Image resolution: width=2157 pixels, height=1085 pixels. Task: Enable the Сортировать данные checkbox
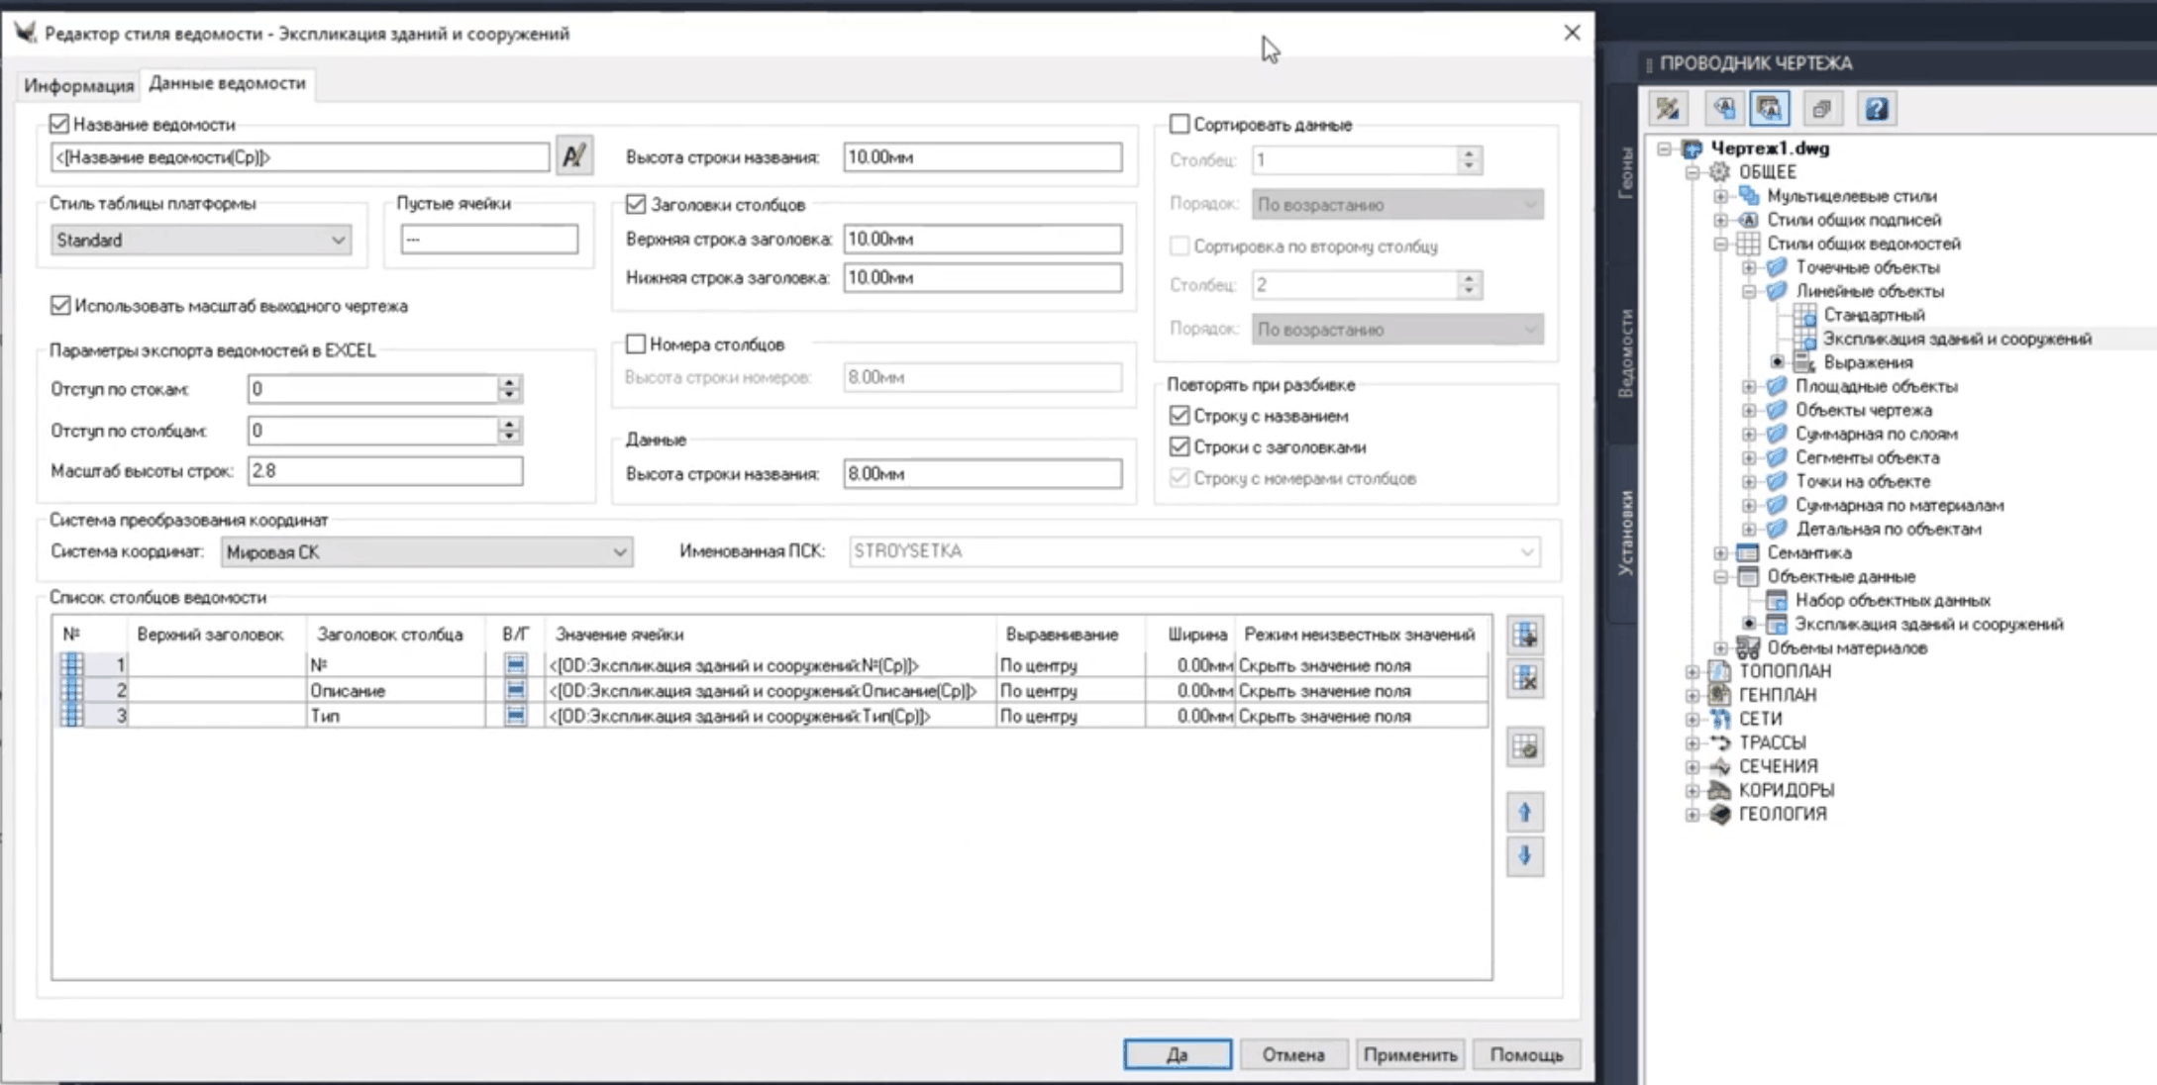coord(1180,125)
